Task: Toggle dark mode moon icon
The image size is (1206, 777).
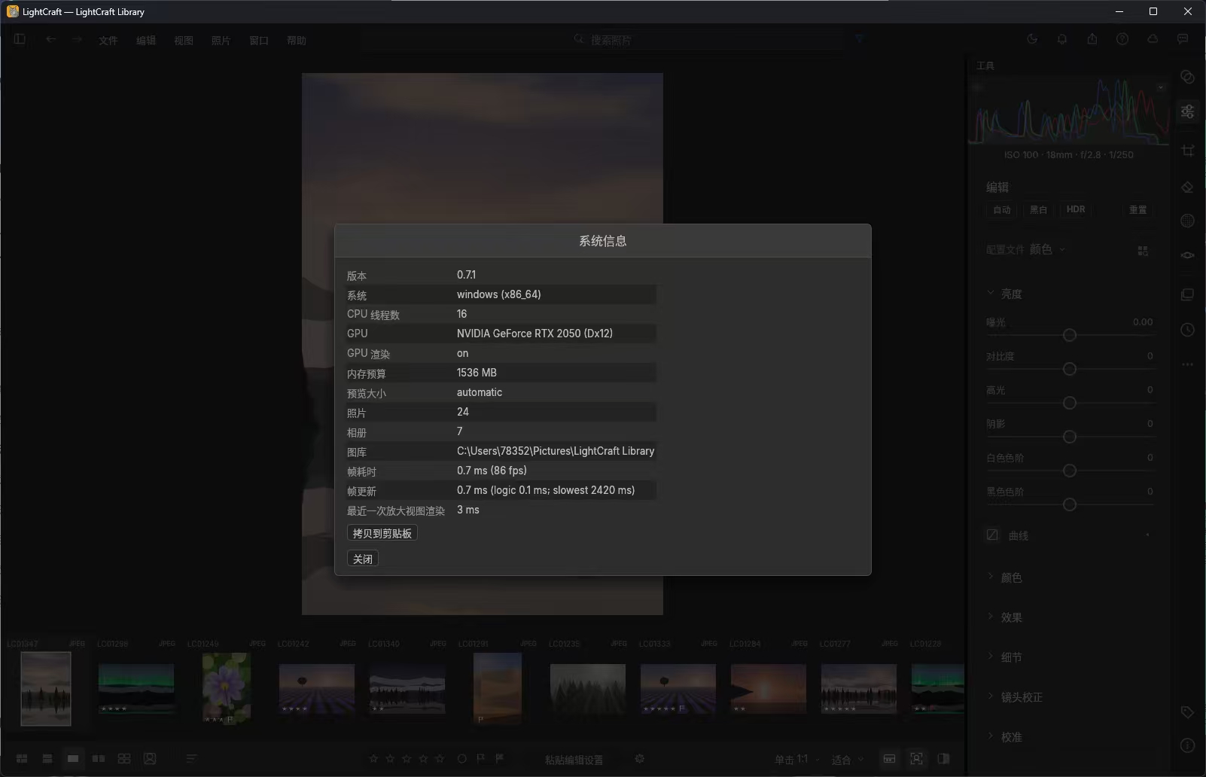Action: pos(1032,39)
